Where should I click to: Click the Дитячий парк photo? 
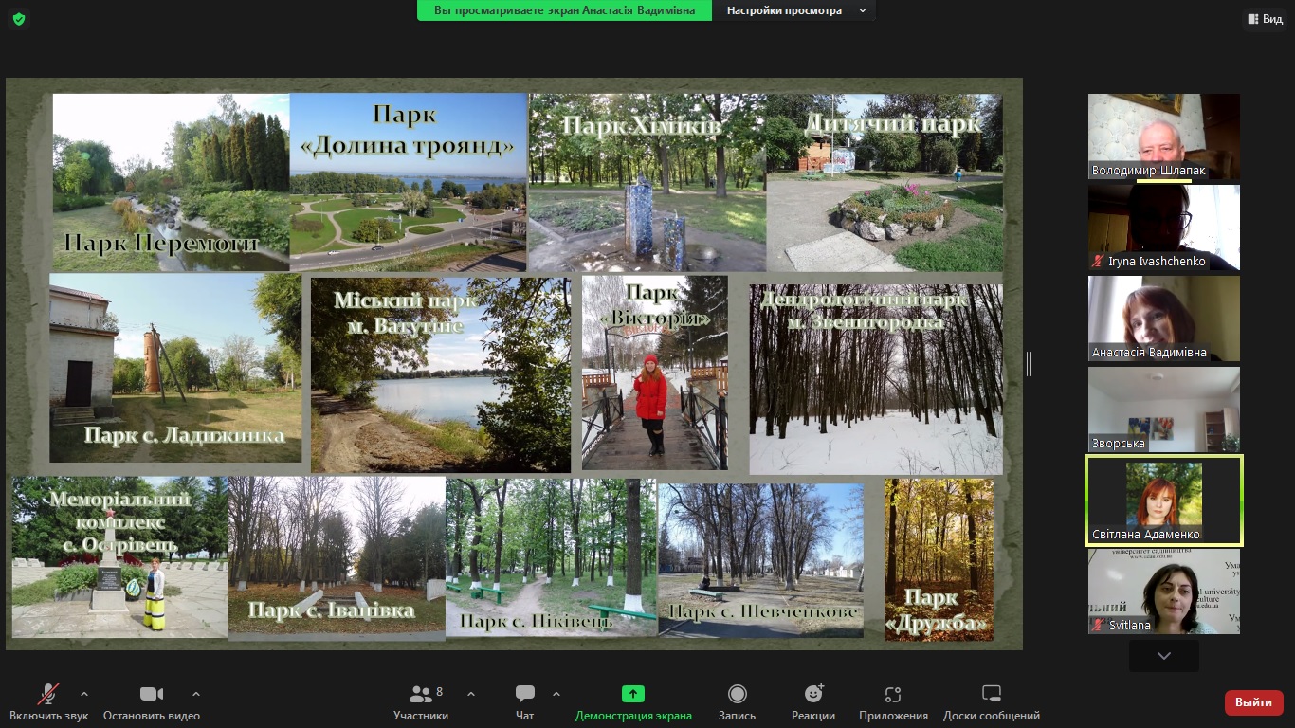point(885,182)
